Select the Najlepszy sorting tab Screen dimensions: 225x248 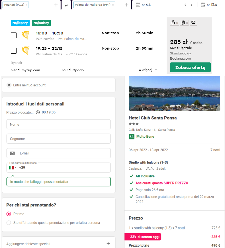20,23
